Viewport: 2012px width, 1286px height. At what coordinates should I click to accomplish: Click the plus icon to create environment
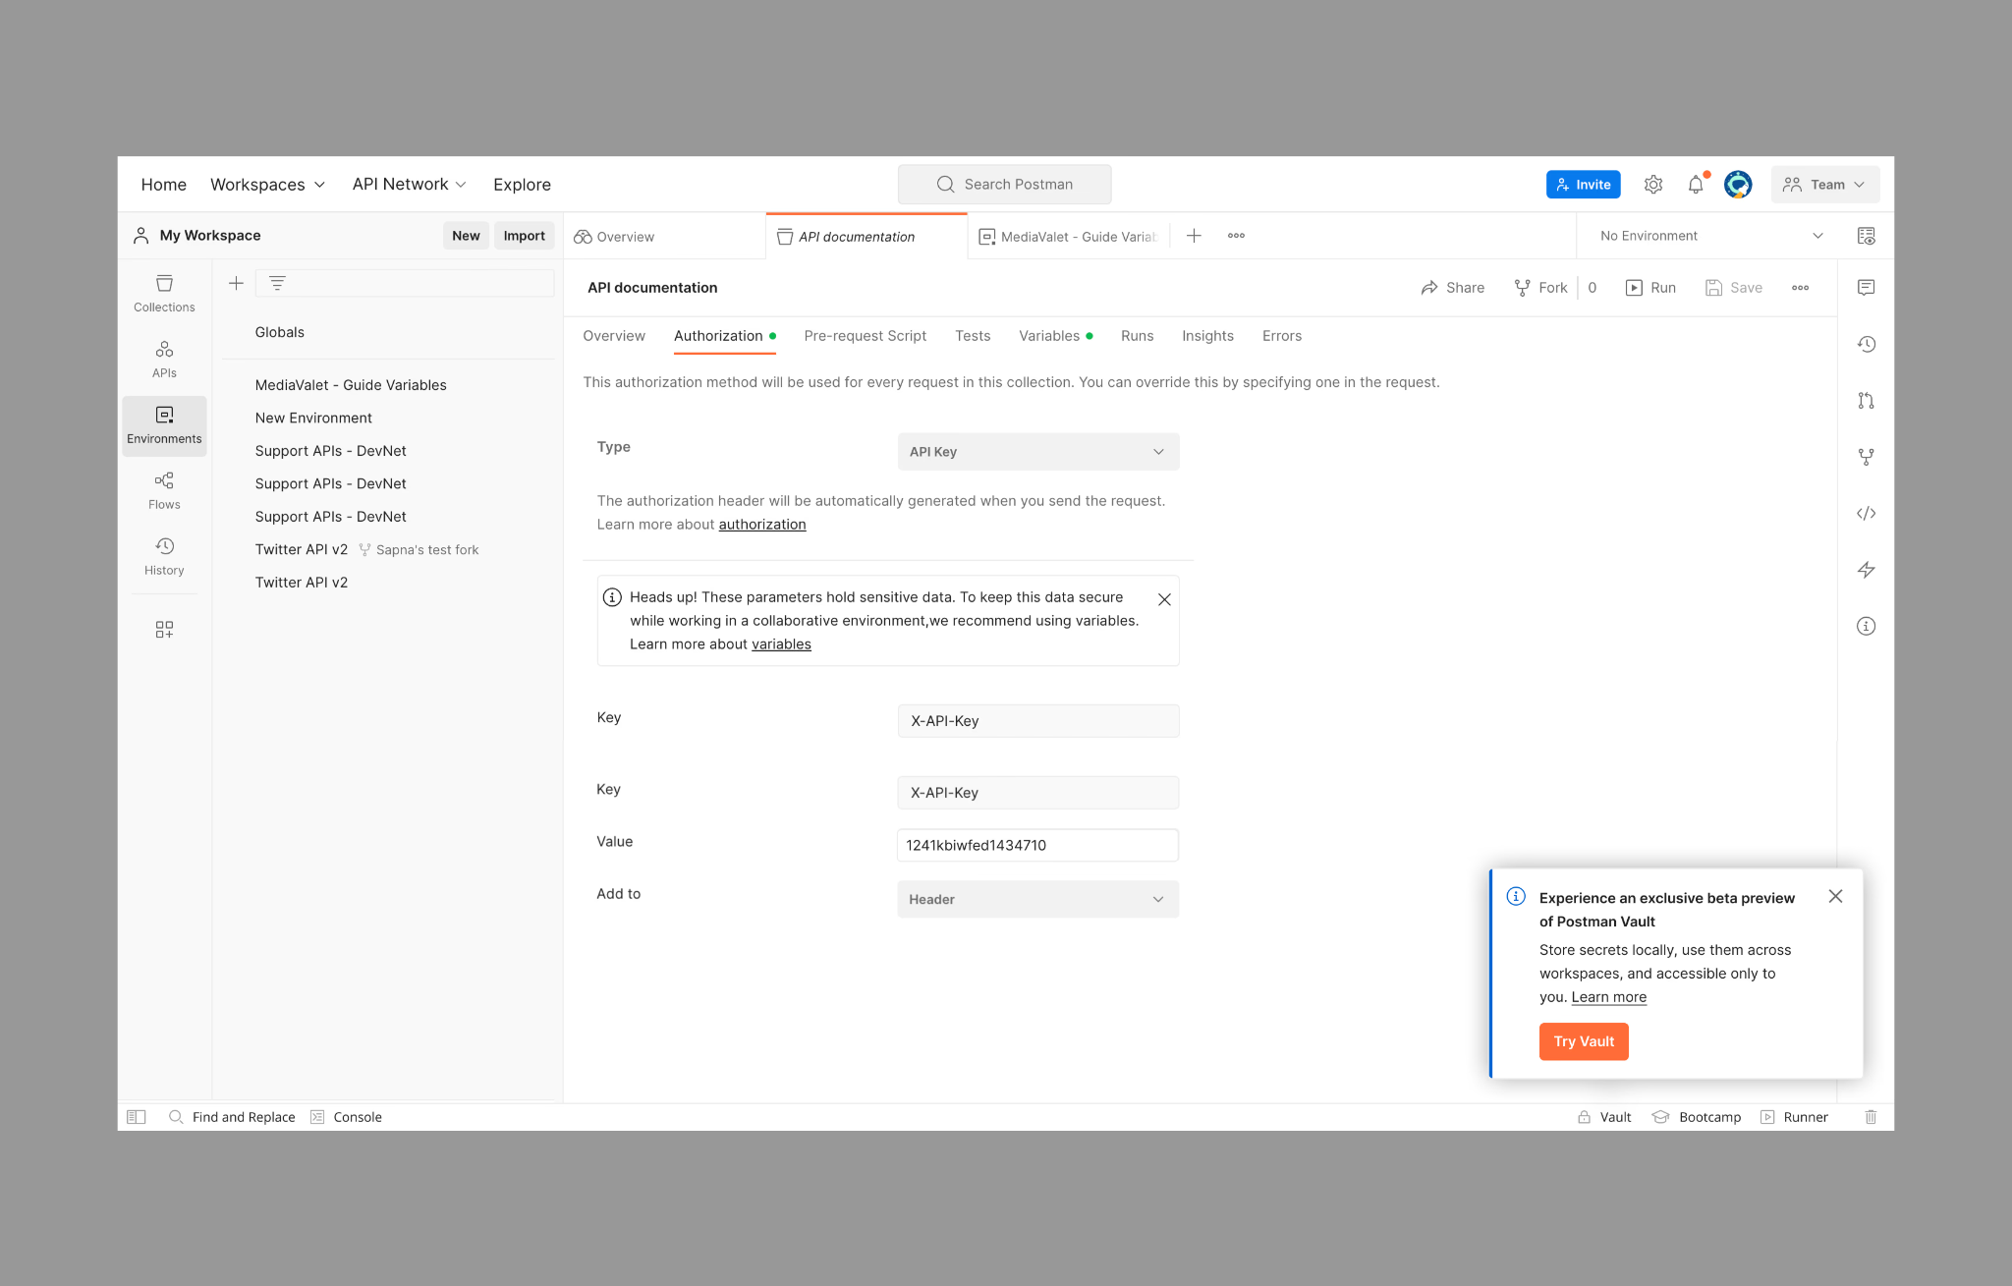pyautogui.click(x=236, y=283)
